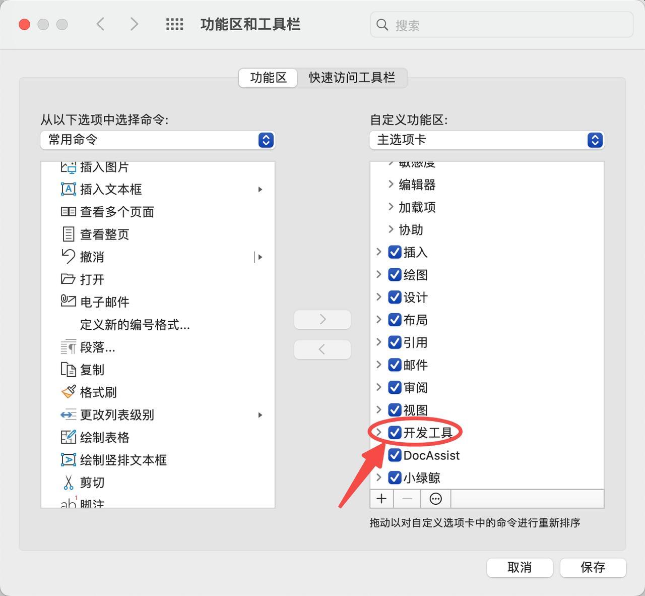Click the plus icon to add tab
Screen dimensions: 645x596
coord(381,499)
